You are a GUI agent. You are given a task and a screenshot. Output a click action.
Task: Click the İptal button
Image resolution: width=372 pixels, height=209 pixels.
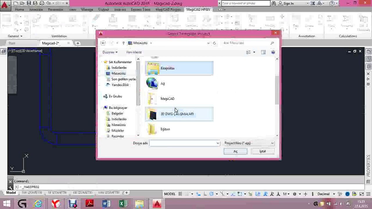pyautogui.click(x=263, y=151)
